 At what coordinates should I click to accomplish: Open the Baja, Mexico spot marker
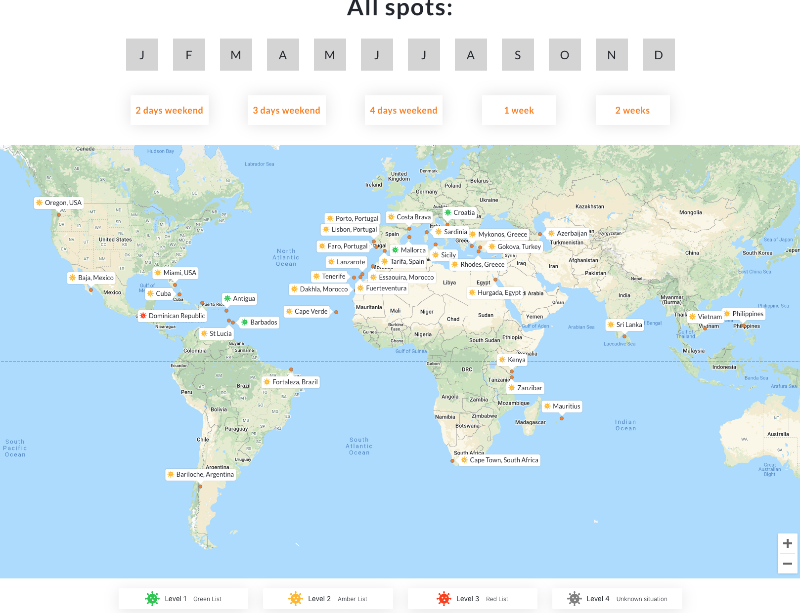pos(91,278)
